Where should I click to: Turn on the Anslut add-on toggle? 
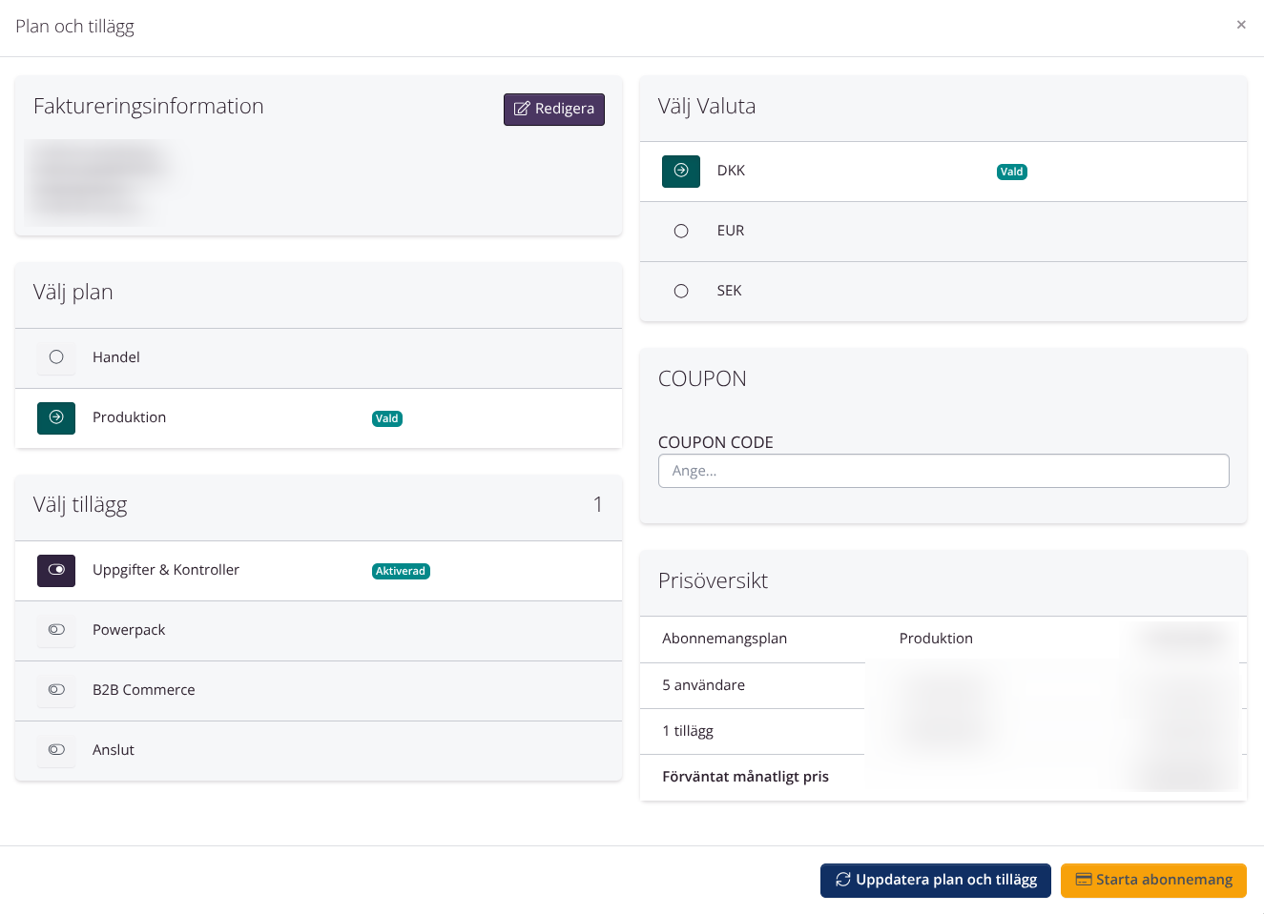click(56, 750)
